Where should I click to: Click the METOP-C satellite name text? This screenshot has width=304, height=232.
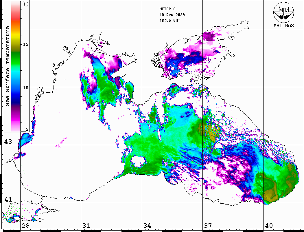coord(167,9)
